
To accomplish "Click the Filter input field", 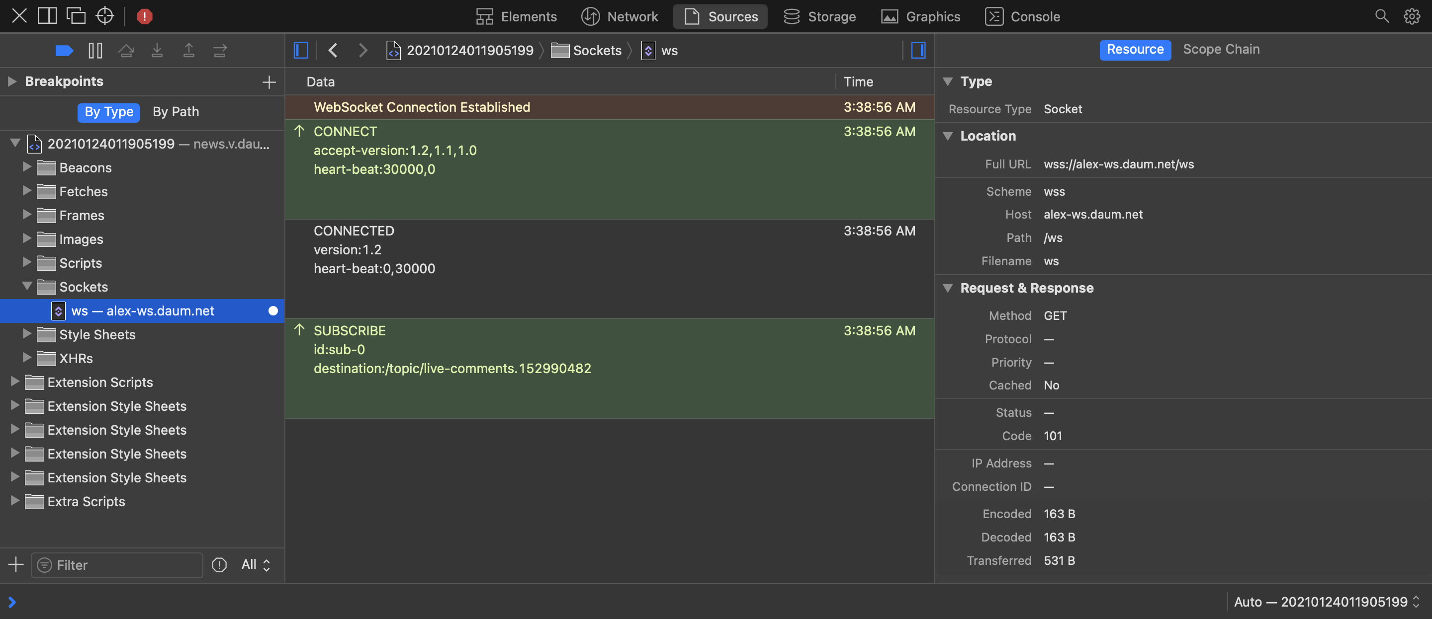I will click(117, 564).
